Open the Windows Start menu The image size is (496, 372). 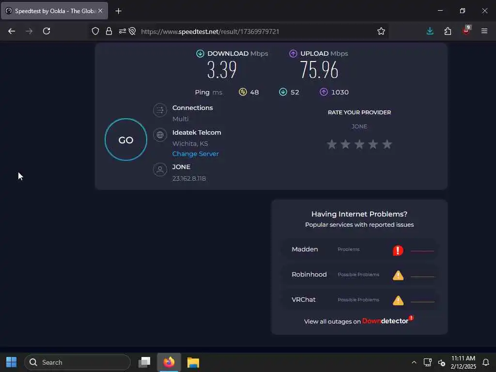(x=12, y=362)
